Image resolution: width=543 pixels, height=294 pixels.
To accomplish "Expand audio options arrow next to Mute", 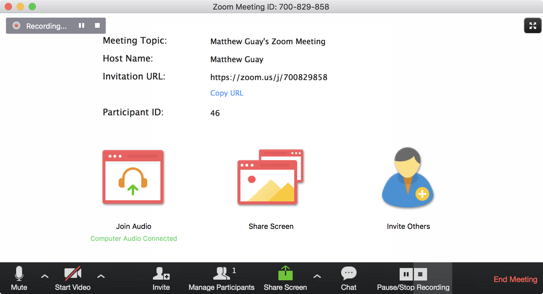I will tap(45, 276).
